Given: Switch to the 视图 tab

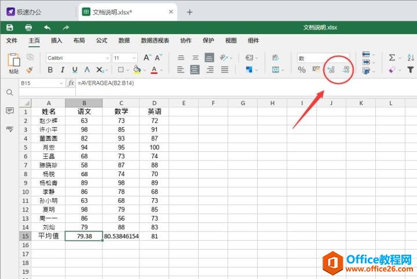Looking at the screenshot, I should pyautogui.click(x=231, y=40).
